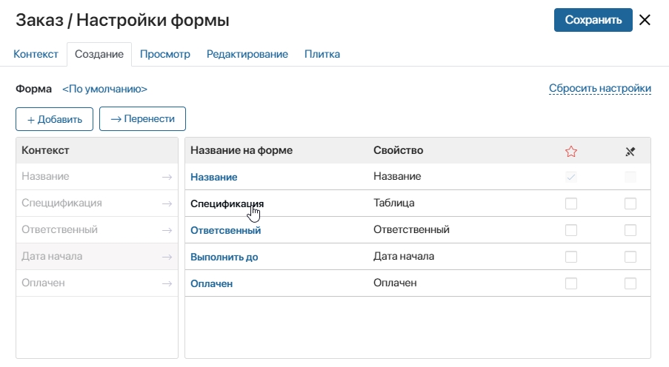The height and width of the screenshot is (367, 669).
Task: Click the Сбросить настройки link
Action: tap(600, 88)
